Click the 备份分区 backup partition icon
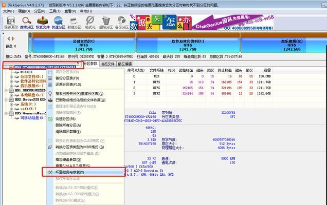This screenshot has width=327, height=205. (x=122, y=21)
